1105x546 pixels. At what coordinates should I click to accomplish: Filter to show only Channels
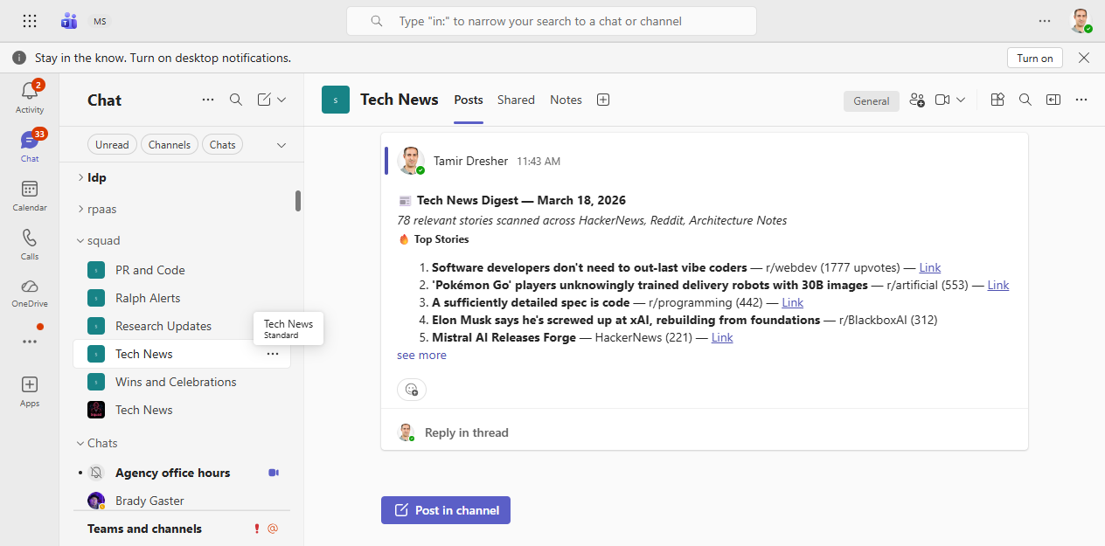pyautogui.click(x=169, y=143)
